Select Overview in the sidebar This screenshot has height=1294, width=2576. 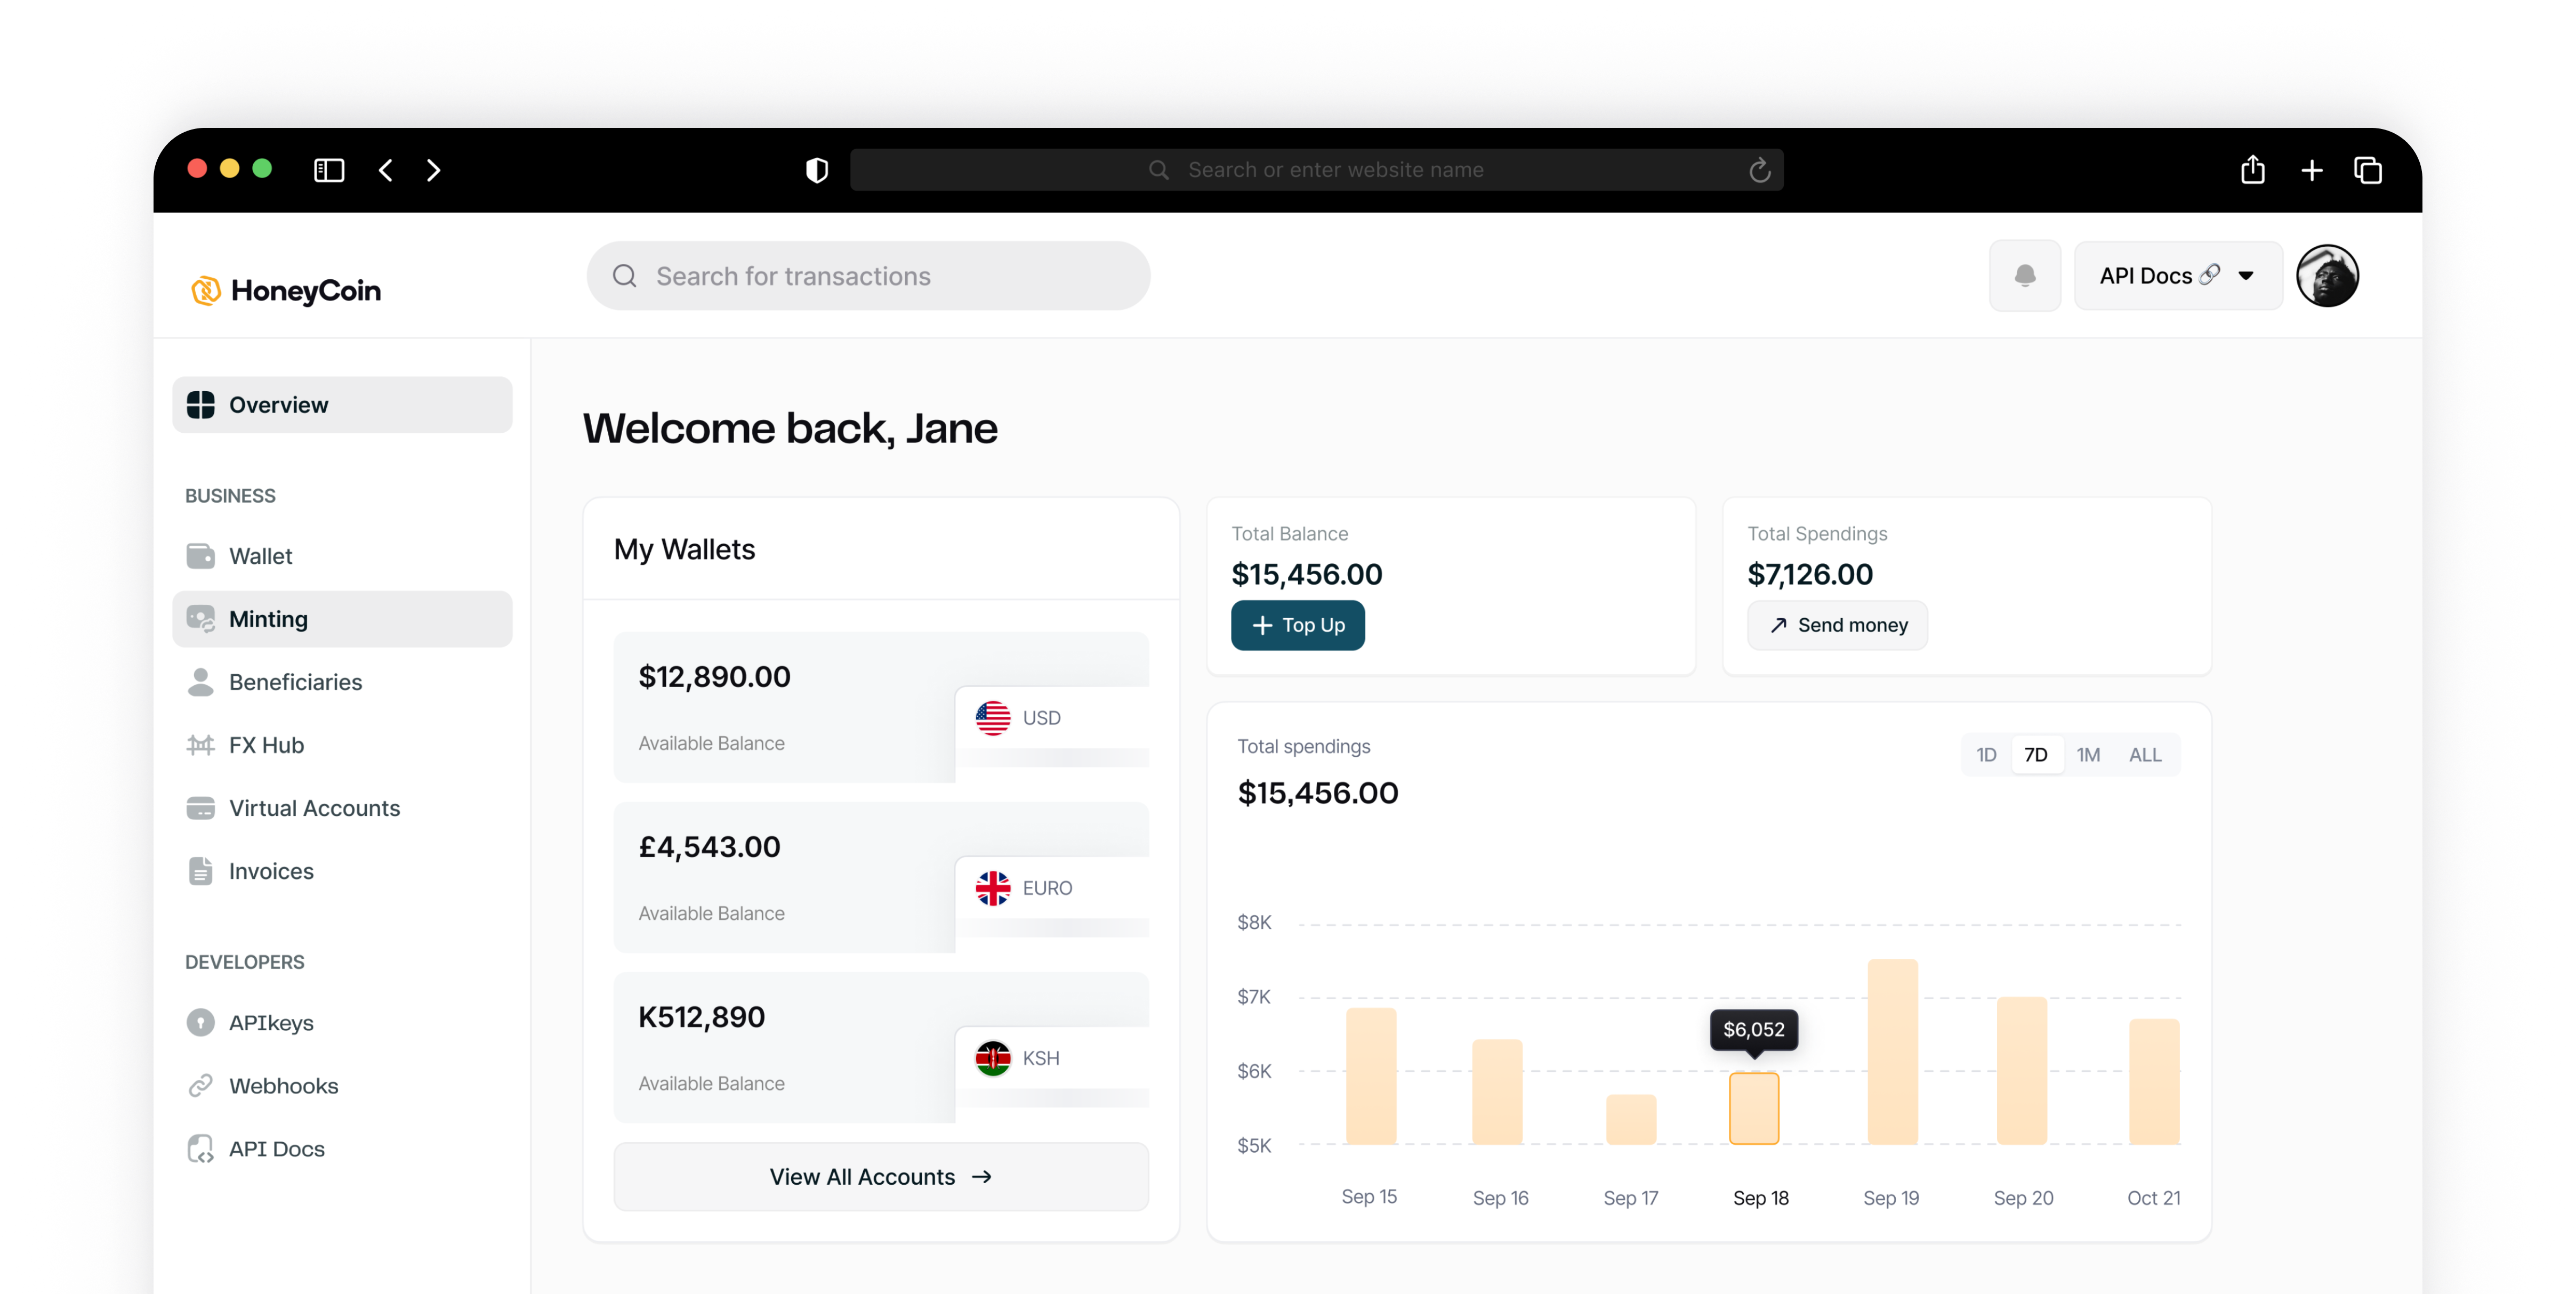(x=342, y=404)
